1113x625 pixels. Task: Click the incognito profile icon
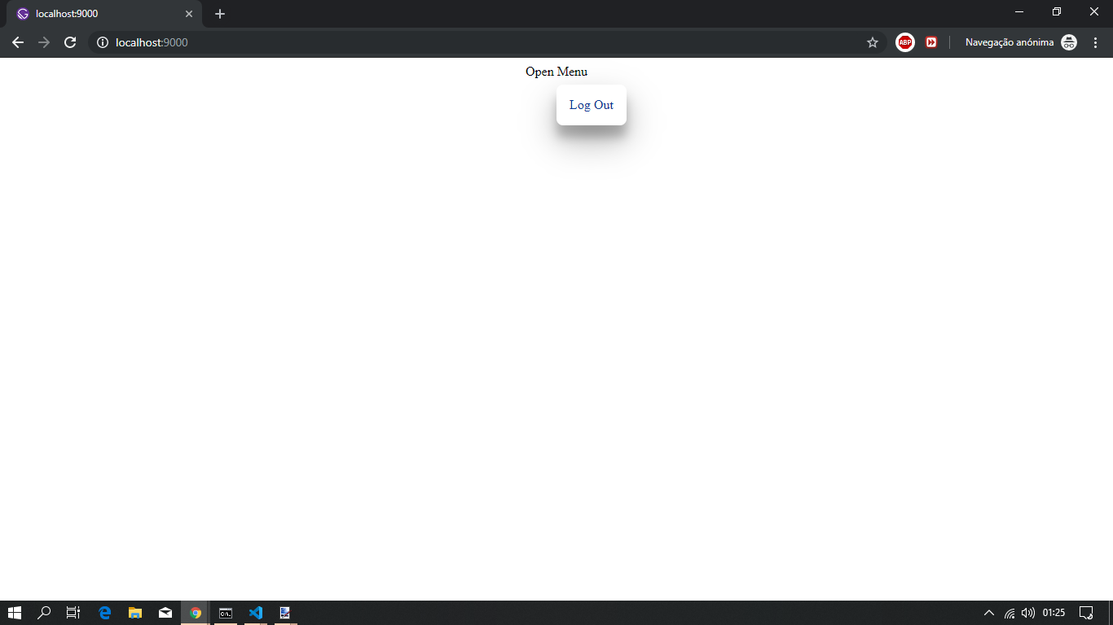click(1068, 42)
